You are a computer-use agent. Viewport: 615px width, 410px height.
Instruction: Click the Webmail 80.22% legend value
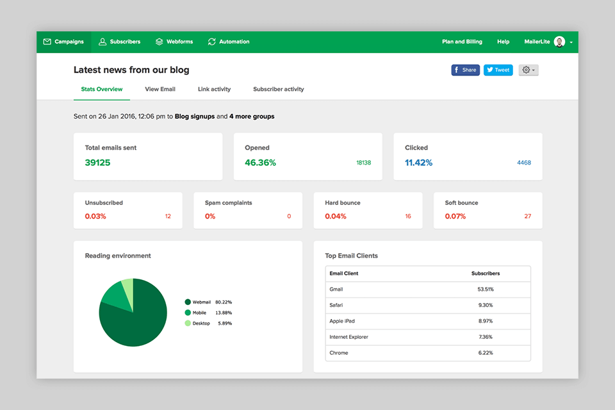(224, 302)
